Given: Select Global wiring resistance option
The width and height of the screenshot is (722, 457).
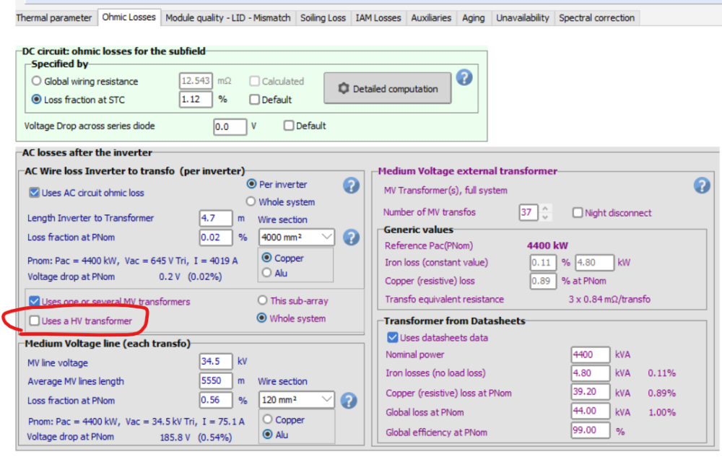Looking at the screenshot, I should point(37,82).
